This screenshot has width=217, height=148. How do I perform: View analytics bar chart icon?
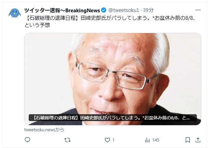[x=147, y=140]
